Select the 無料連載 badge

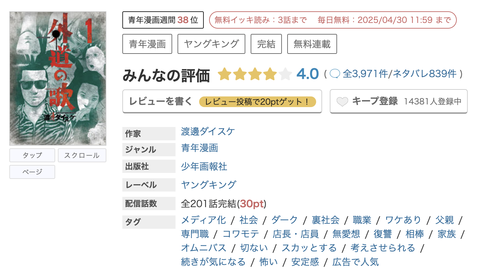click(312, 44)
